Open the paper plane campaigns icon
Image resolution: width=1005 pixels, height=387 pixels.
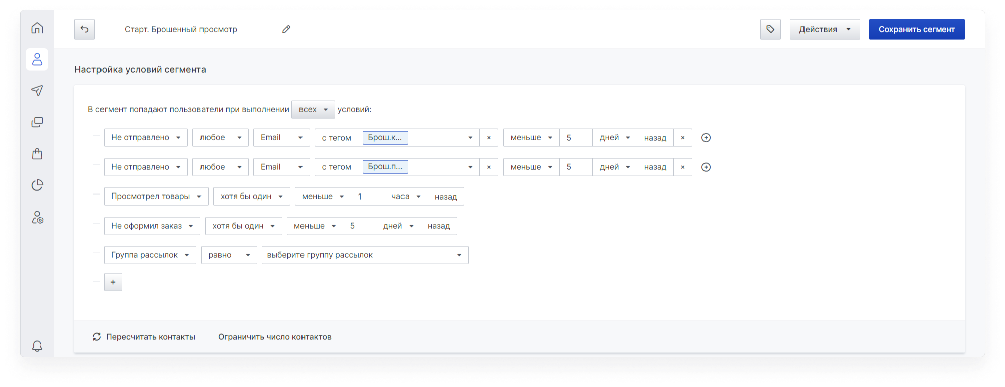[37, 90]
